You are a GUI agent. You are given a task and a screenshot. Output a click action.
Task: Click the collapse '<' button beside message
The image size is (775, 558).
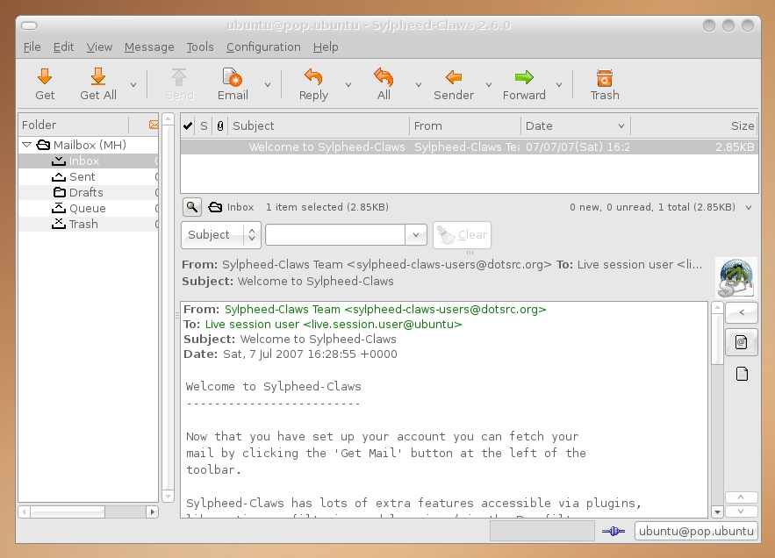[742, 312]
